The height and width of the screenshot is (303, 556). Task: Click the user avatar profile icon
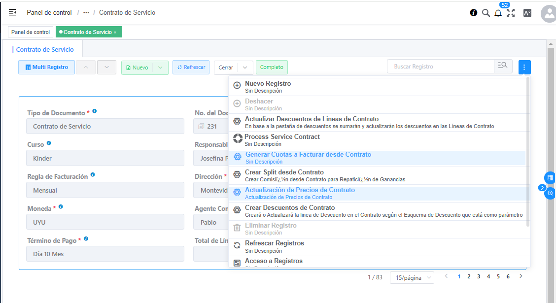click(548, 14)
